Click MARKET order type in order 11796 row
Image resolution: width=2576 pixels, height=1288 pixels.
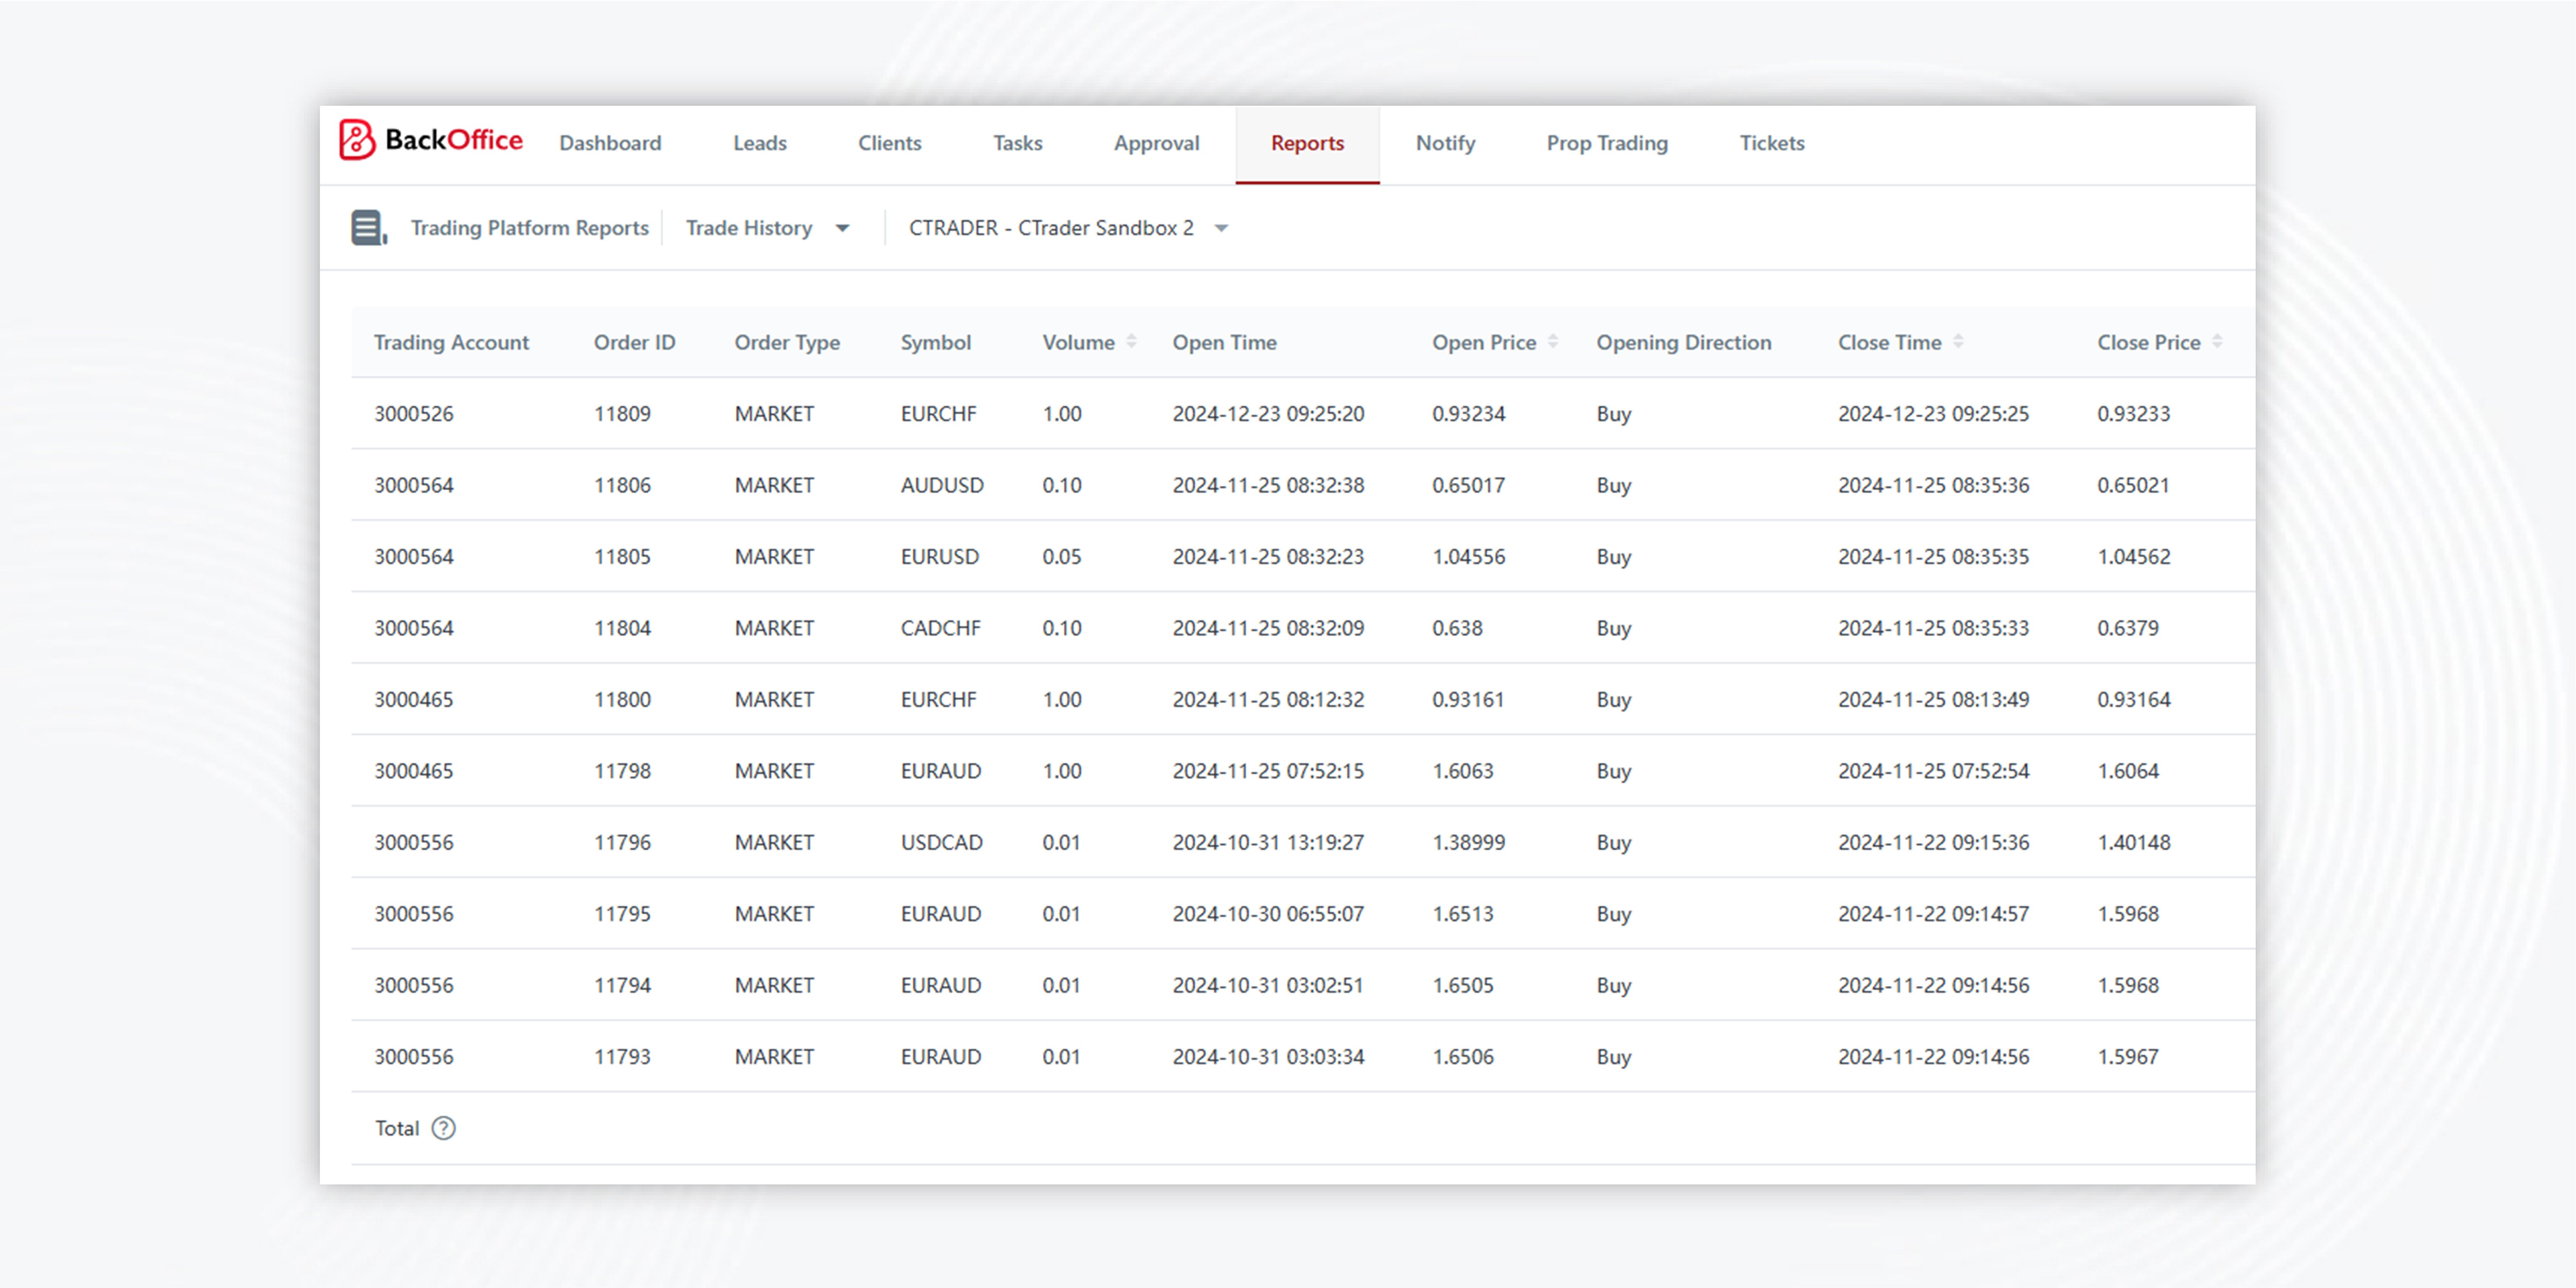pyautogui.click(x=774, y=842)
